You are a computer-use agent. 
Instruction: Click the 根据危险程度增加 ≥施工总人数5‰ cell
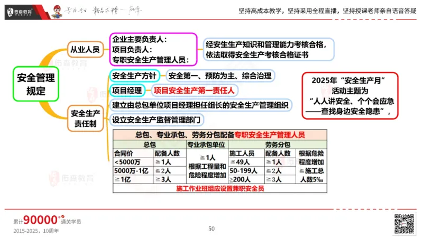[311, 166]
